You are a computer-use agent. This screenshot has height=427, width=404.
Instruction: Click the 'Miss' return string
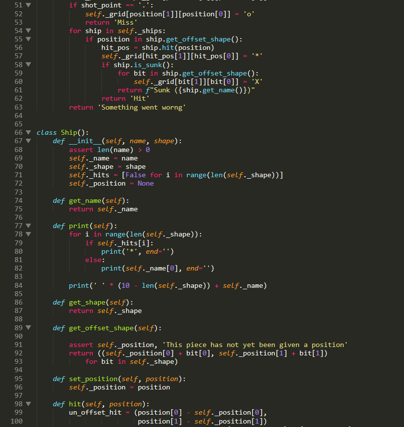click(125, 22)
